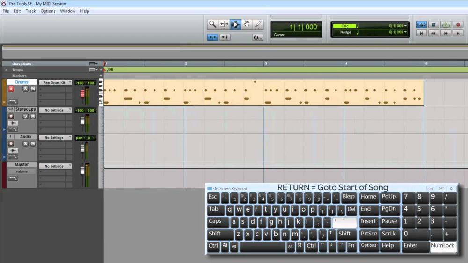Click the Fast Forward transport button

[446, 33]
